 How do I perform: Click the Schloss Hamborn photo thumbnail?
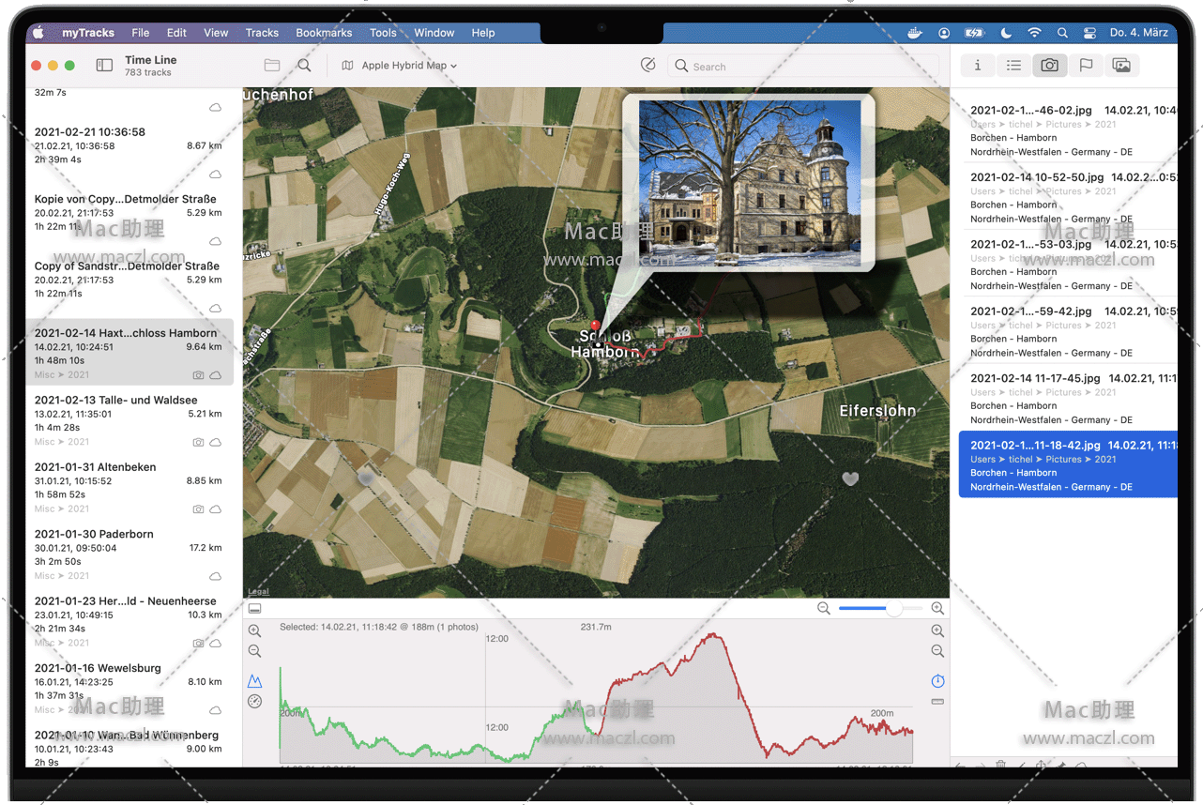(750, 183)
